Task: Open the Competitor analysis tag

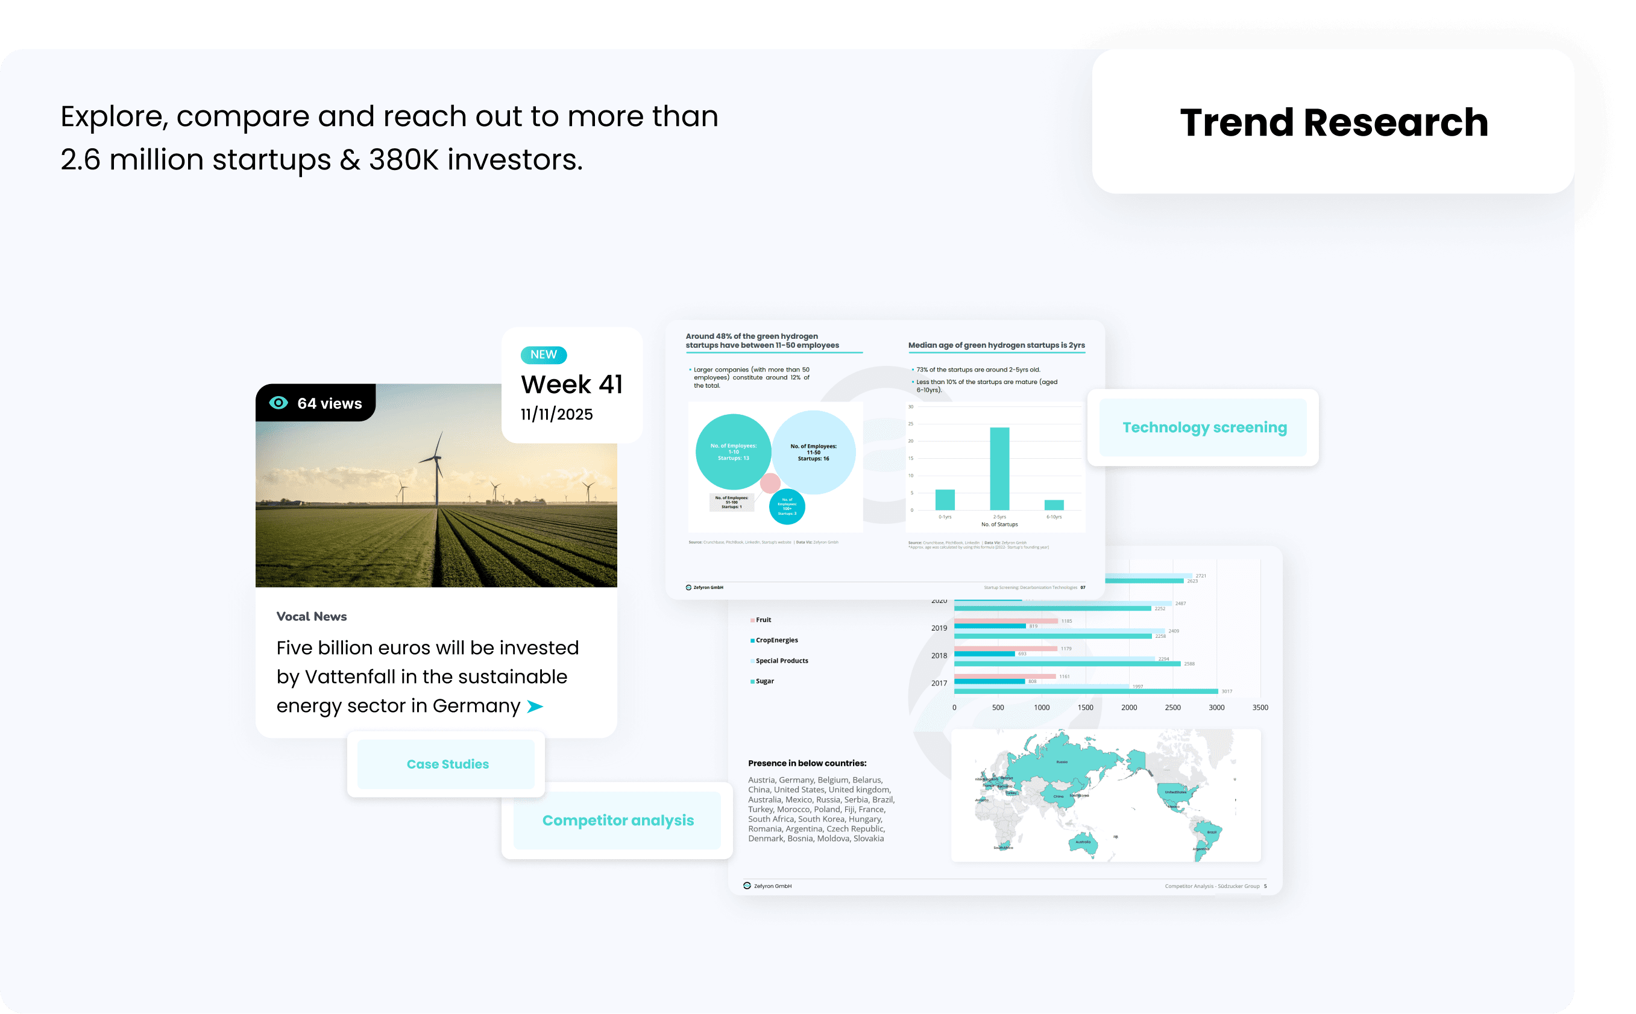Action: 617,820
